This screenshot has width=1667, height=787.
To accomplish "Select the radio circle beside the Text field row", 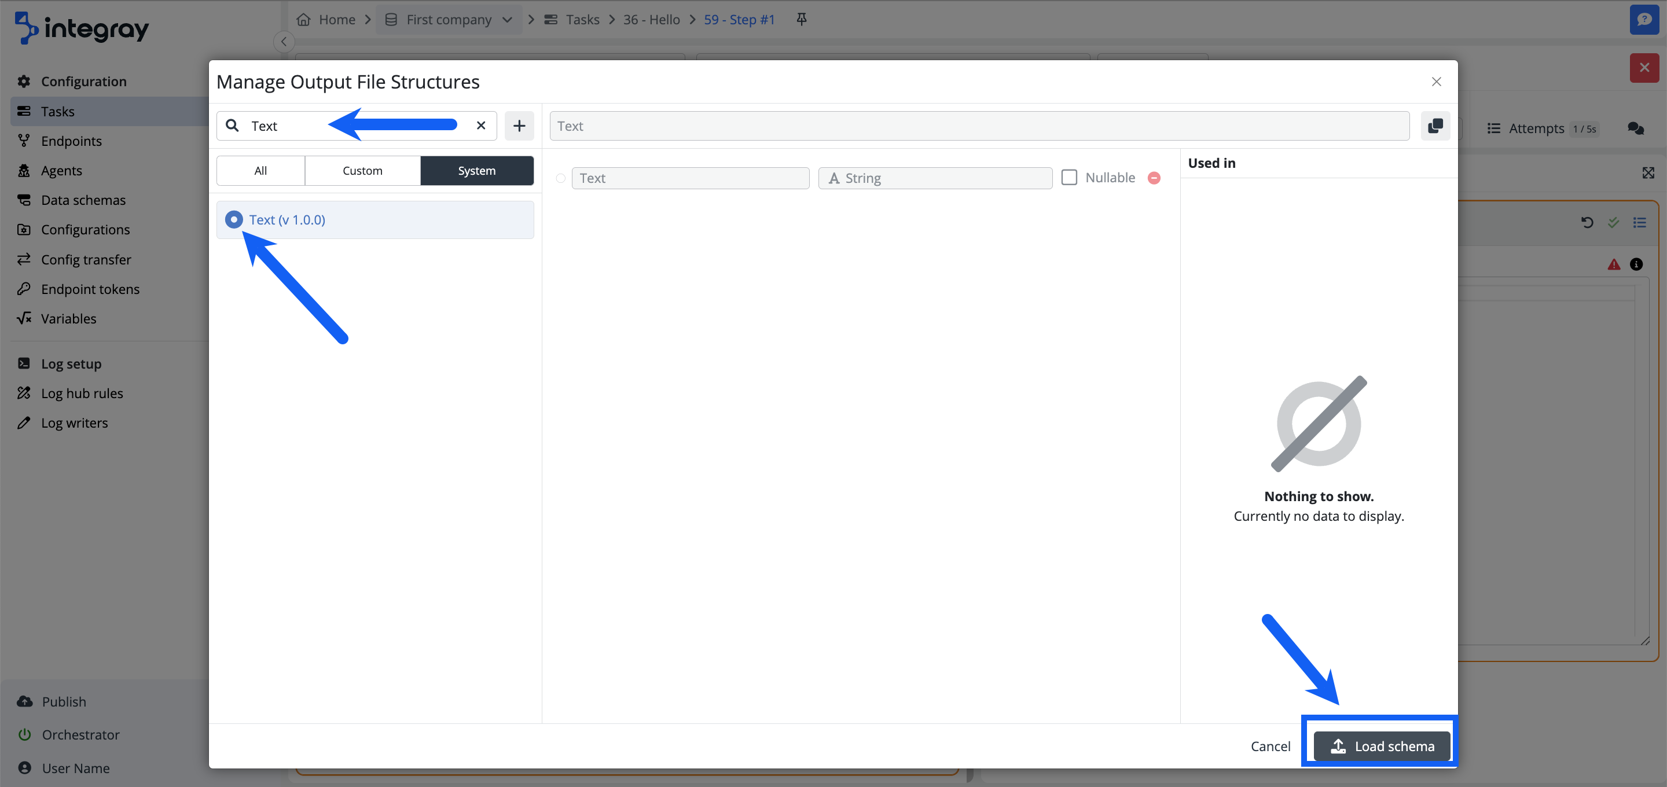I will coord(560,177).
